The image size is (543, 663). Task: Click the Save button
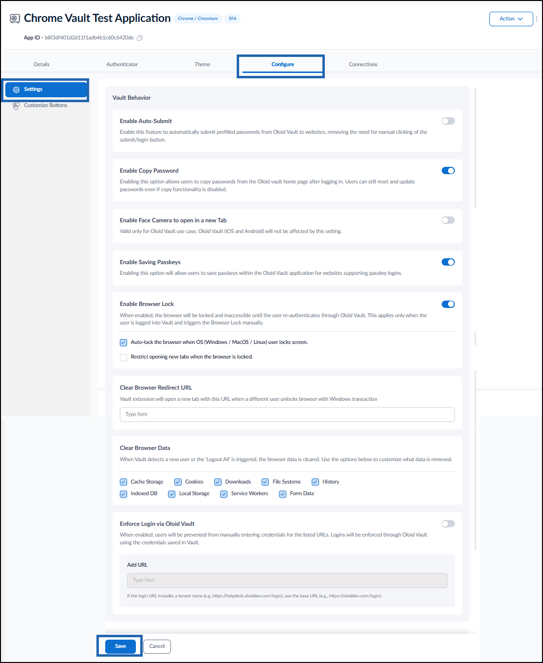(x=120, y=646)
